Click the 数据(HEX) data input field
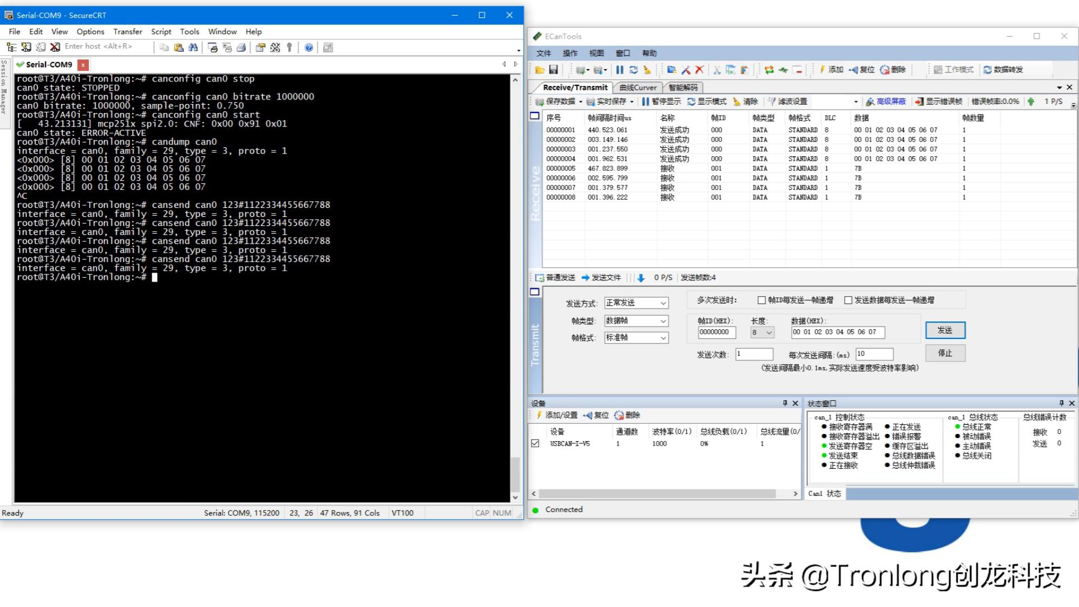Screen dimensions: 1079x607 point(837,332)
